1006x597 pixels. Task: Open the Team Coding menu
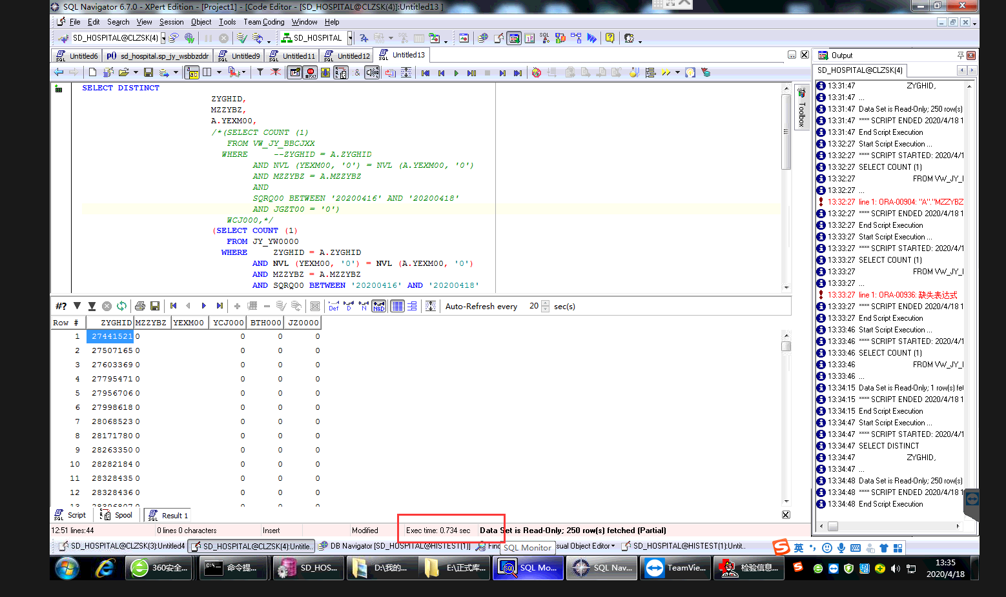tap(263, 22)
